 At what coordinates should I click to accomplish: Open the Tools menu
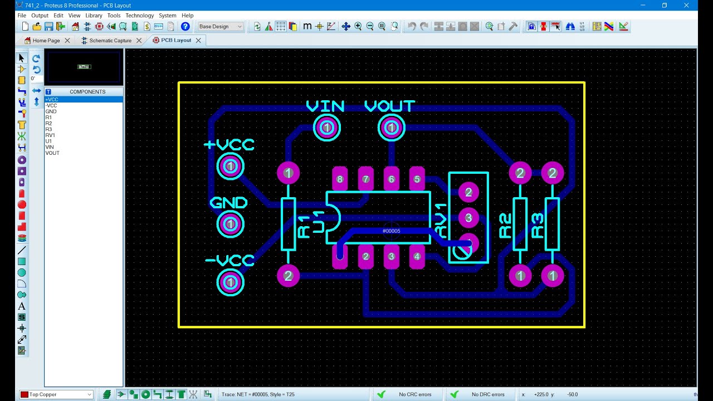[x=114, y=16]
